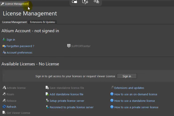Click the Release key icon

click(x=4, y=101)
